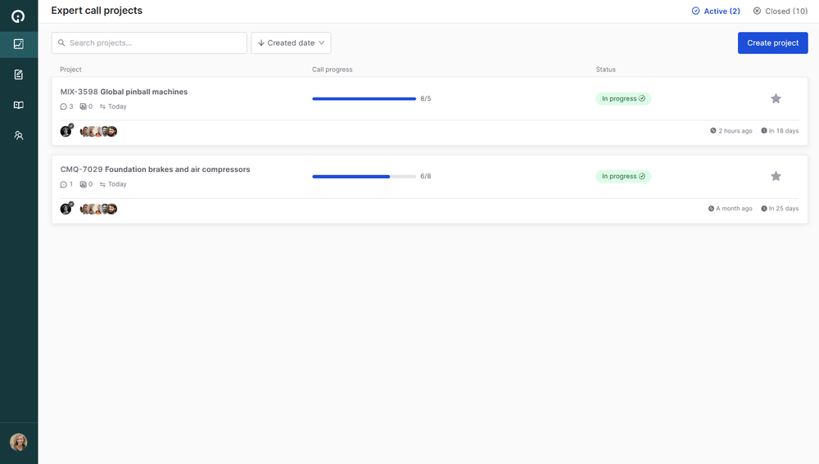Click the 'A month ago' timestamp

(734, 209)
